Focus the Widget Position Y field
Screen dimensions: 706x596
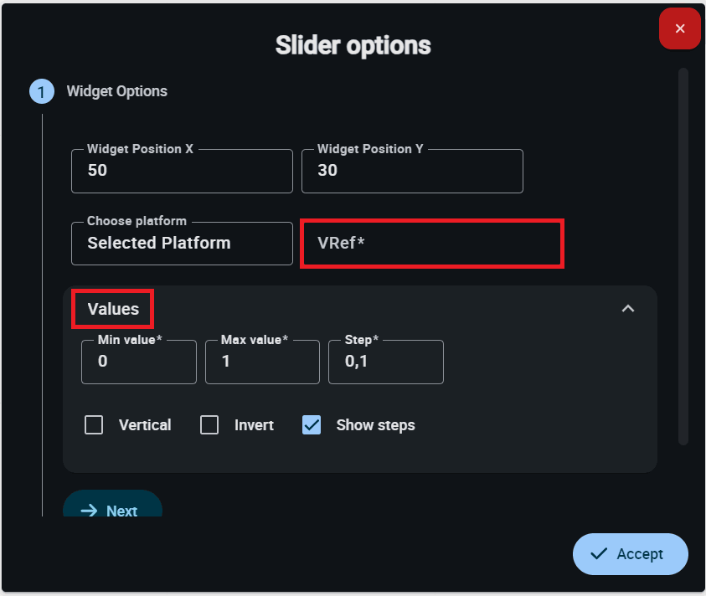pos(412,172)
